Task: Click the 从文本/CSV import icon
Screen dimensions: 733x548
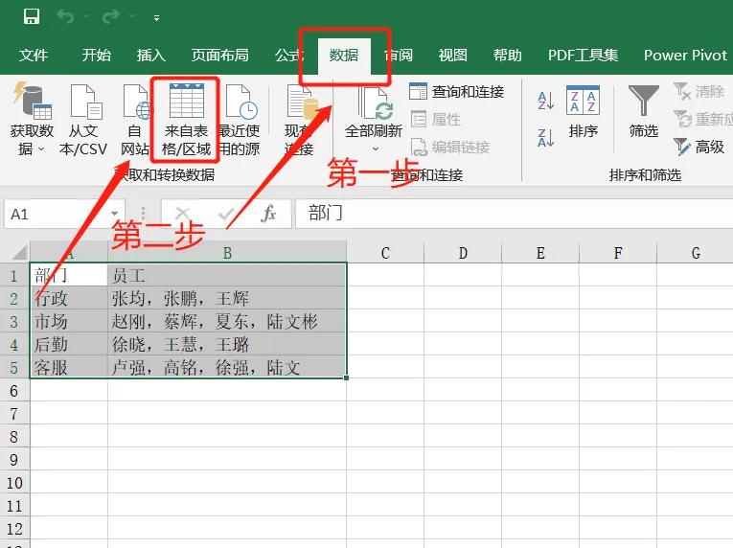Action: click(x=85, y=101)
